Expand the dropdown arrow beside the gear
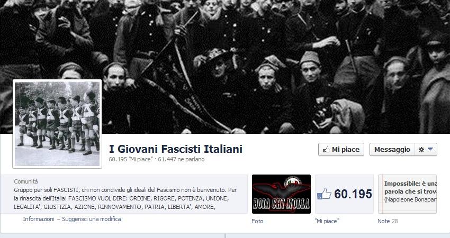 pos(430,149)
